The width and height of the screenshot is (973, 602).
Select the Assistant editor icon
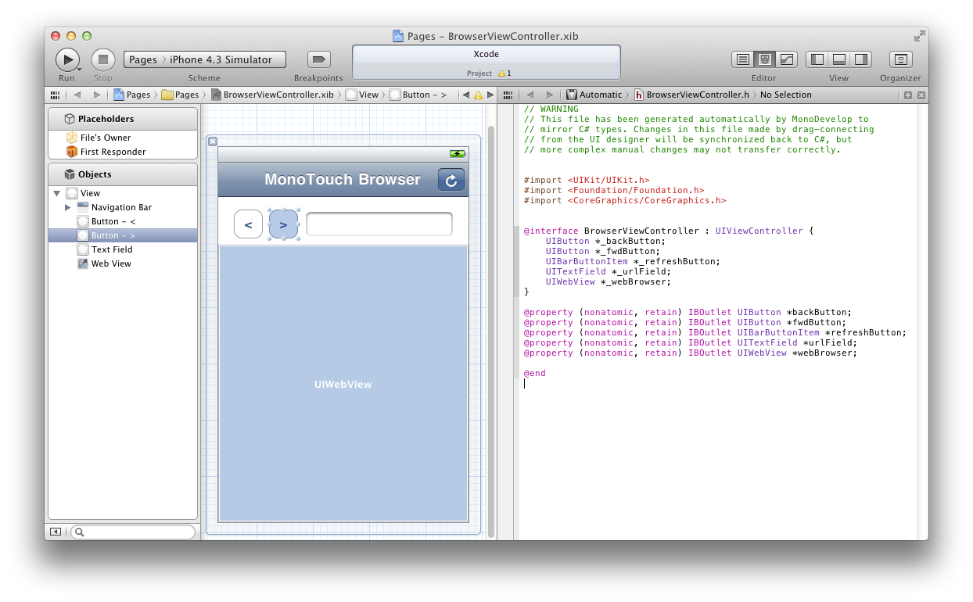(763, 59)
